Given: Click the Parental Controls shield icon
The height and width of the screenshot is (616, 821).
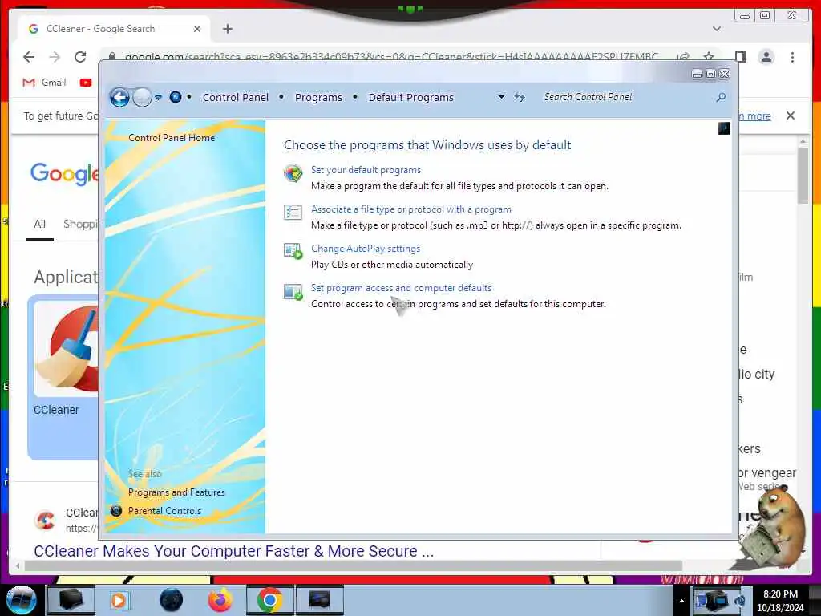Looking at the screenshot, I should [x=116, y=511].
